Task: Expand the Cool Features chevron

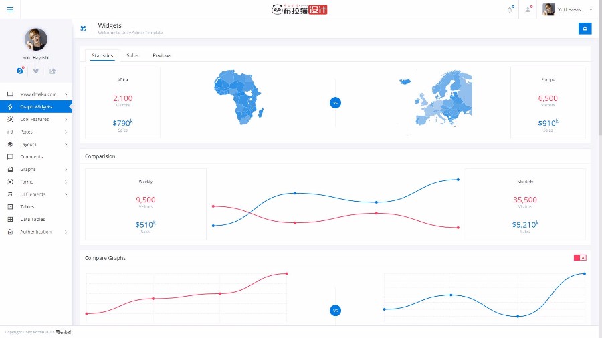Action: 66,120
